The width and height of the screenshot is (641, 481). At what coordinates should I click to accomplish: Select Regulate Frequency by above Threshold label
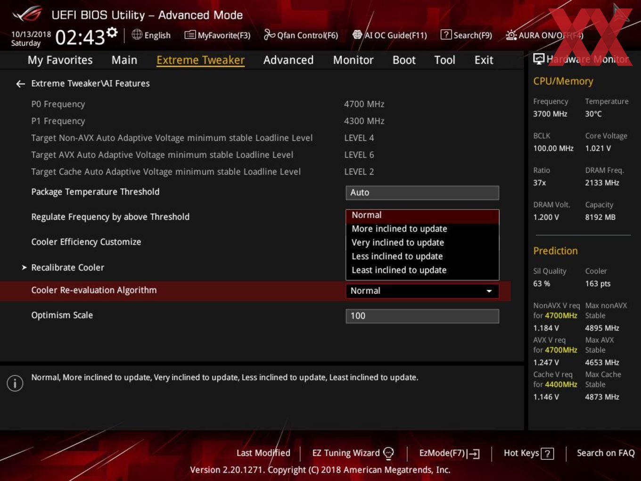tap(110, 217)
